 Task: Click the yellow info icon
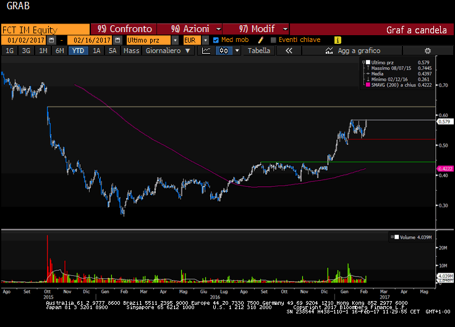(x=338, y=40)
